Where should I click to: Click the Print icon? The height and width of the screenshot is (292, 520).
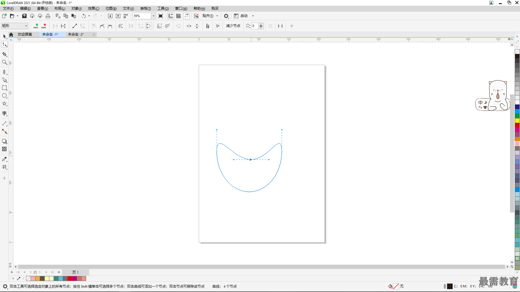48,16
